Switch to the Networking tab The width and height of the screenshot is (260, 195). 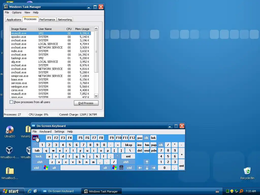click(x=65, y=20)
